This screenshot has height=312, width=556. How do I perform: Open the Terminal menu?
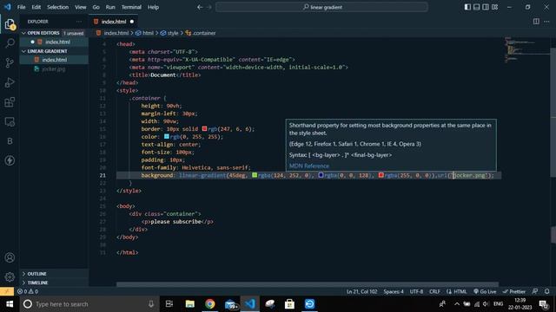131,7
